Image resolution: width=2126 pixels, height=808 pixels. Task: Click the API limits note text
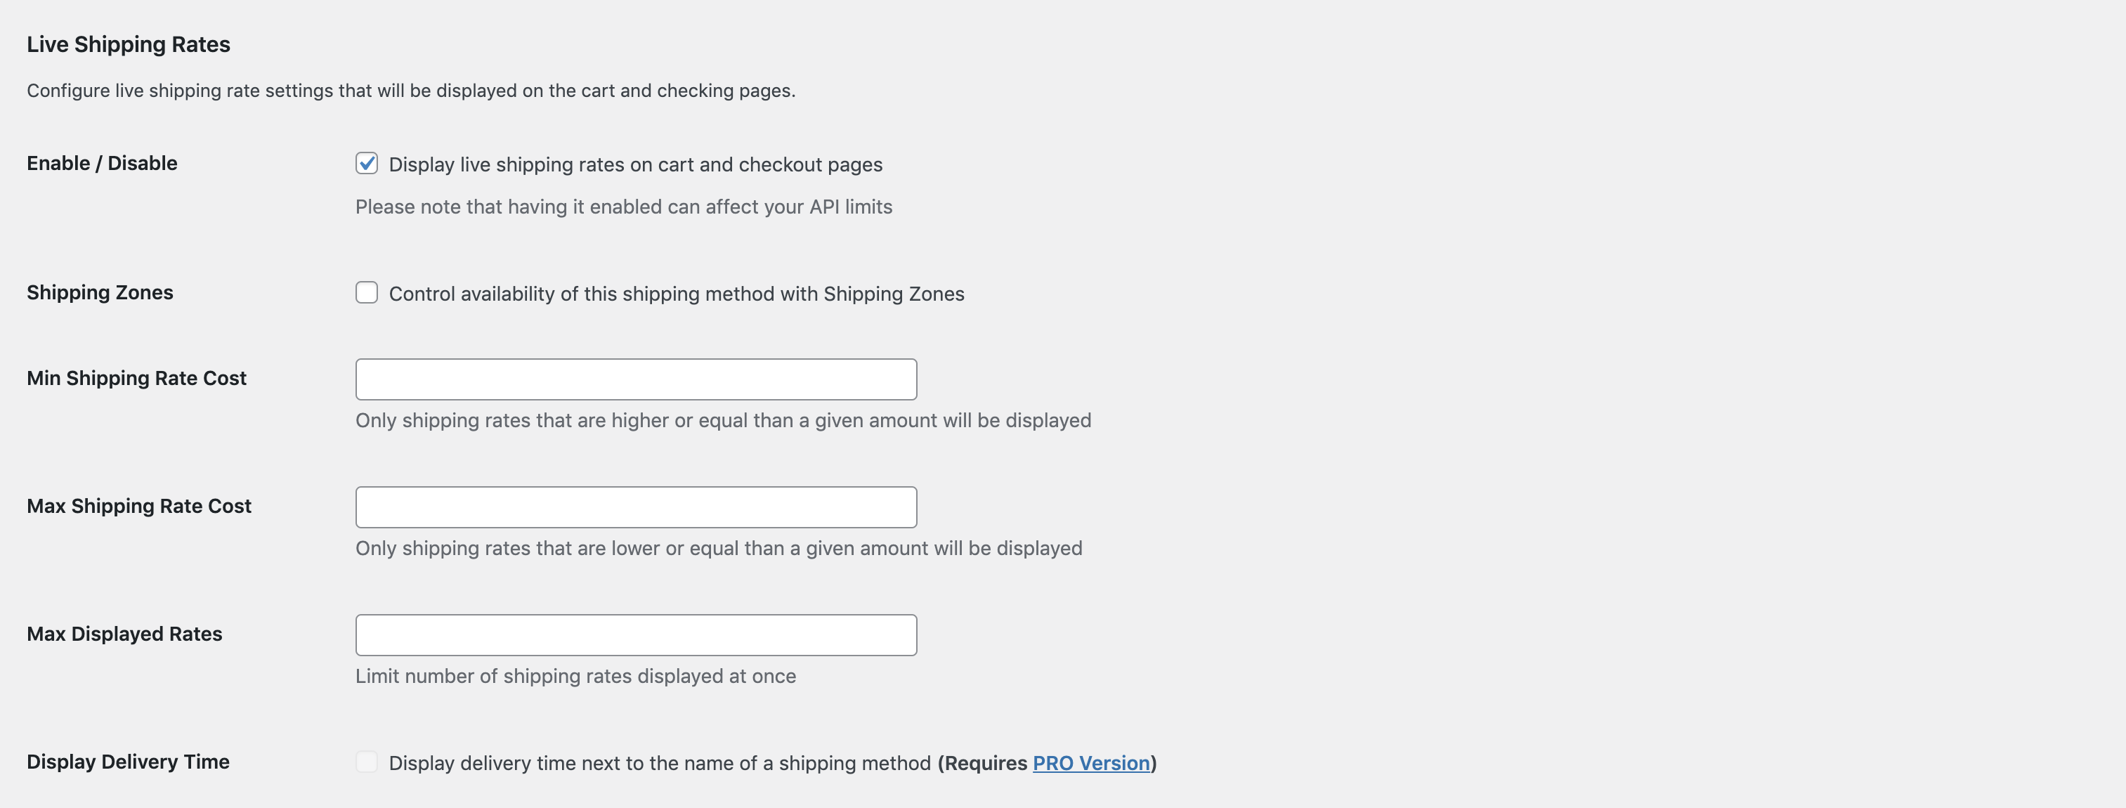tap(624, 207)
